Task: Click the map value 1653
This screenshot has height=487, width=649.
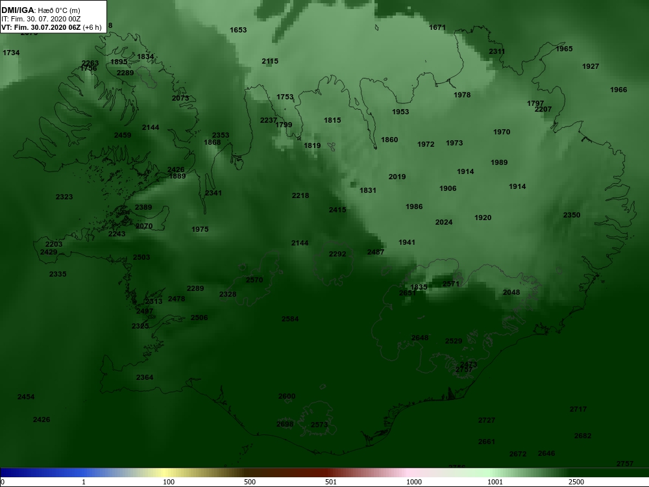Action: [x=238, y=30]
